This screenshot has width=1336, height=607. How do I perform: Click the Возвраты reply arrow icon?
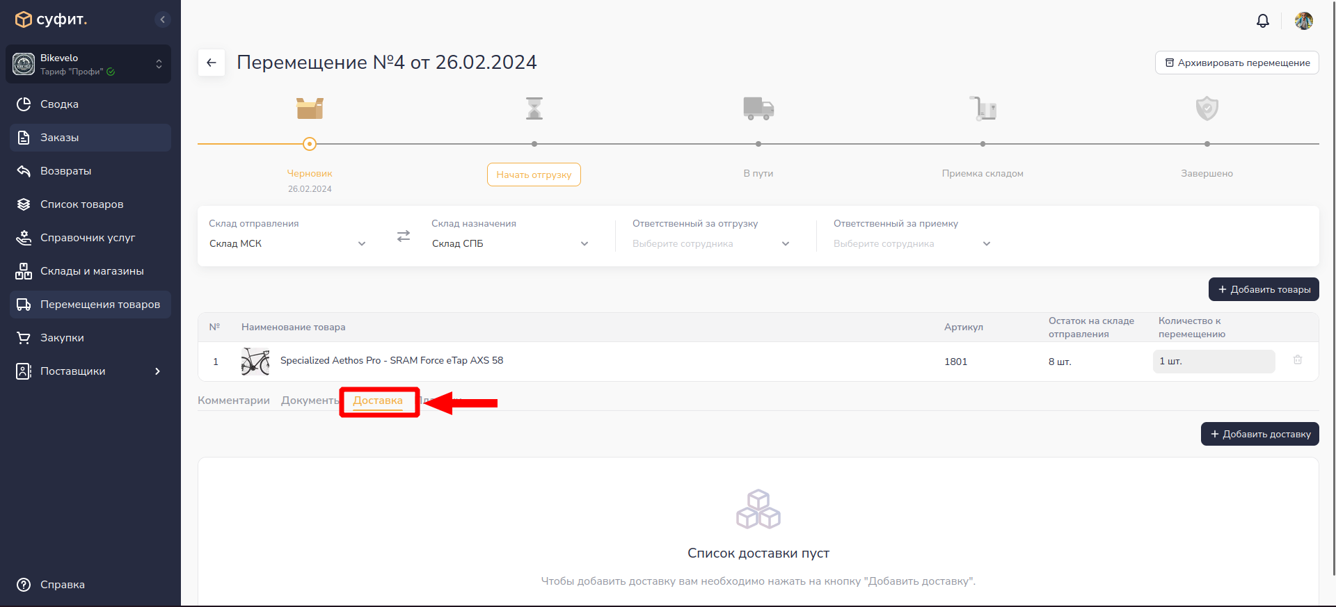[x=24, y=171]
